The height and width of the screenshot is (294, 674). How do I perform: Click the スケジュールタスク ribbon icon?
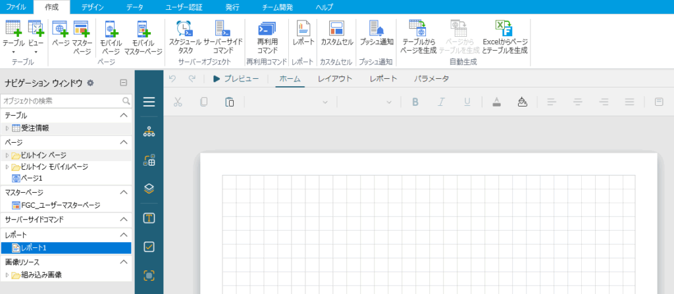coord(185,29)
